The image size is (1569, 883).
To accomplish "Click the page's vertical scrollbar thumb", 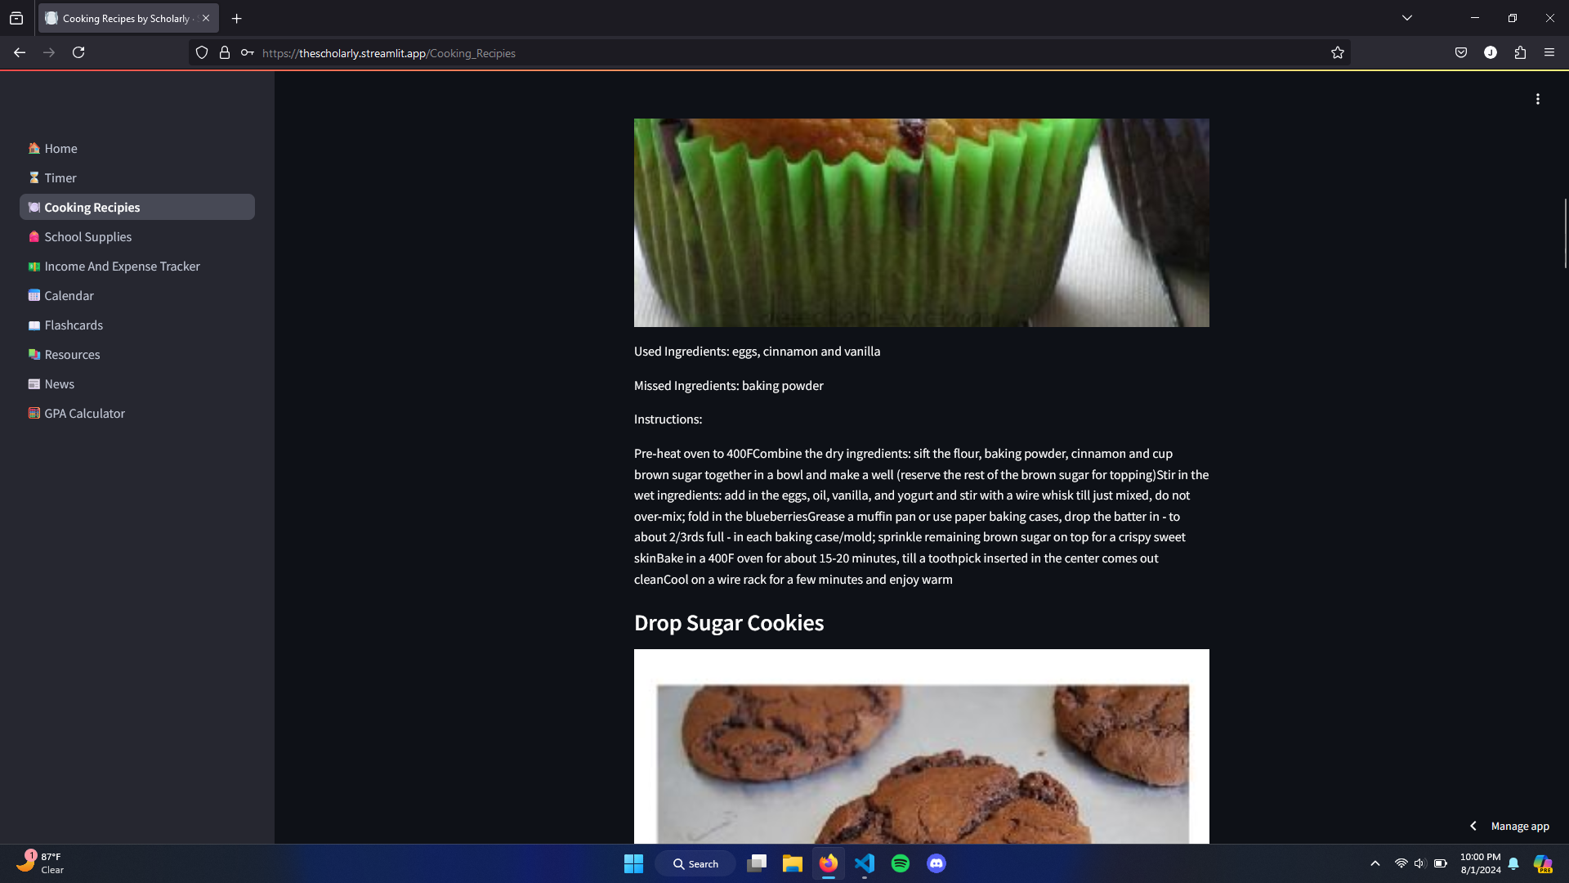I will pos(1565,233).
